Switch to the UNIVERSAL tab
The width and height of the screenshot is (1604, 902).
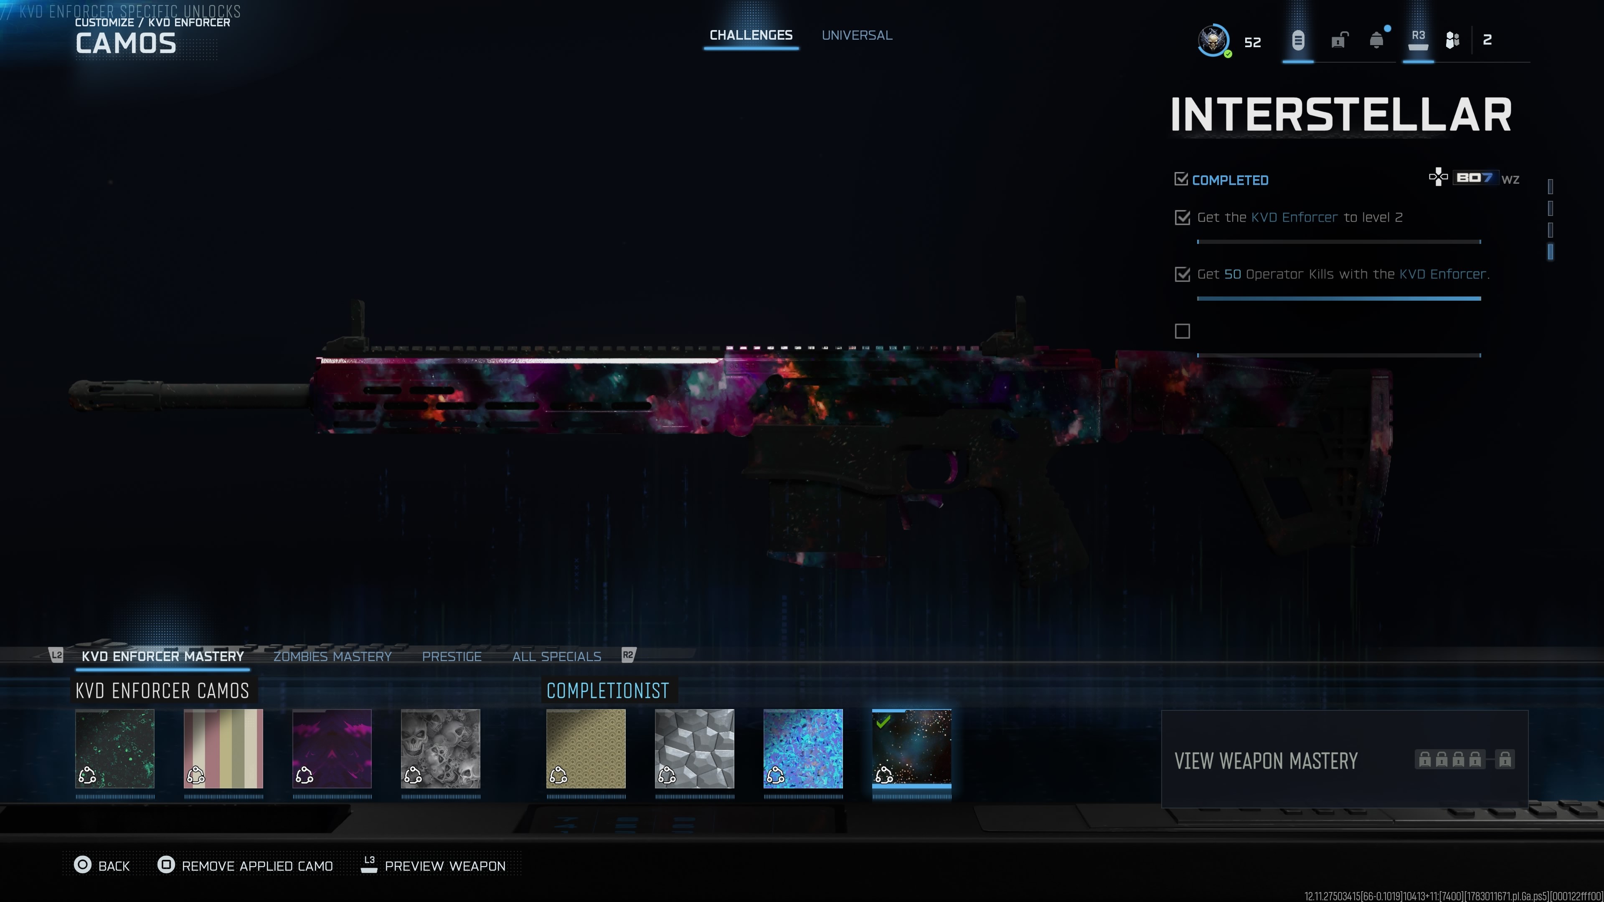pos(857,35)
